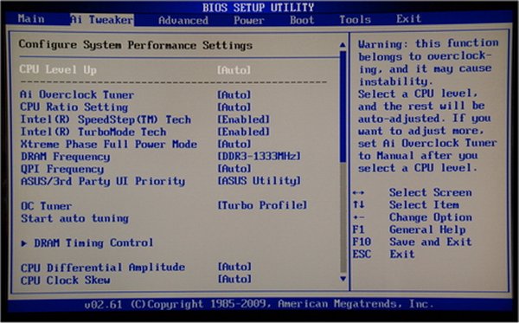
Task: Toggle Intel TurboMode Tech Enabled value
Action: pyautogui.click(x=243, y=132)
